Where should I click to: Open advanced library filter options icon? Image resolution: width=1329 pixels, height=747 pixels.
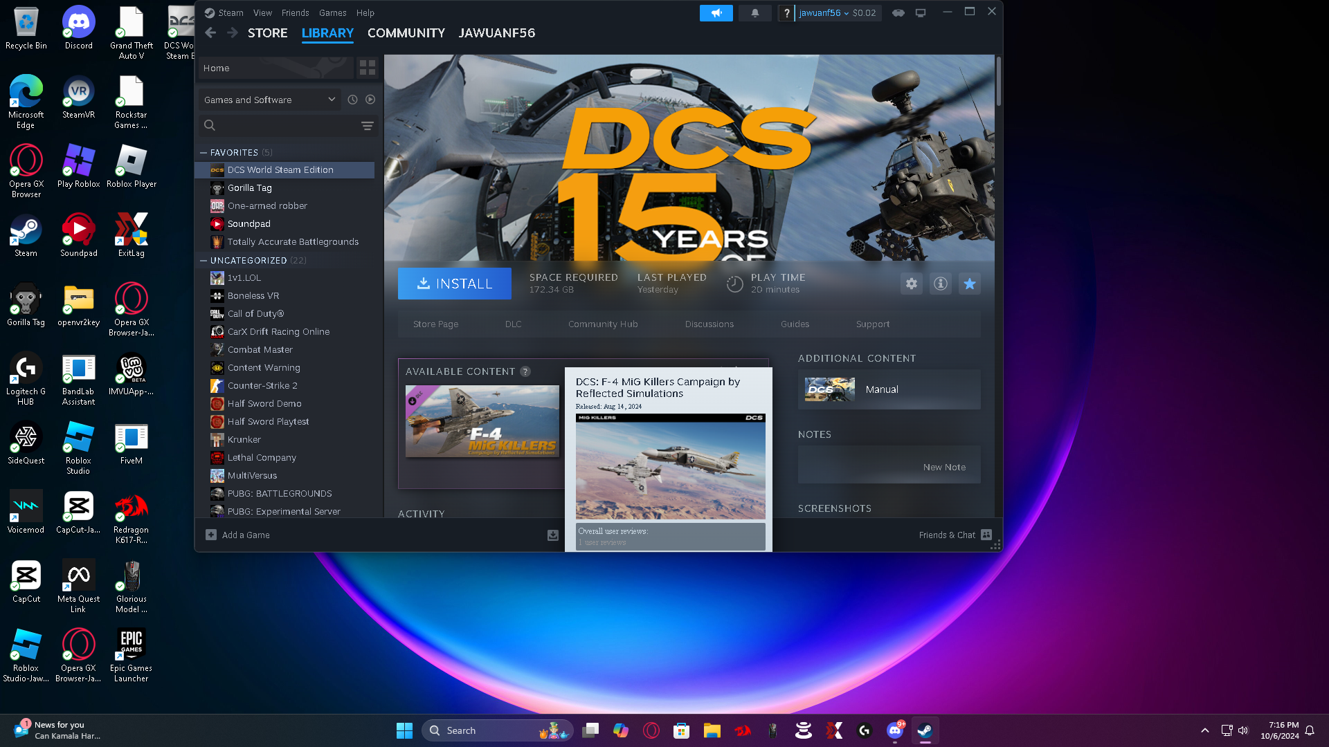[367, 126]
